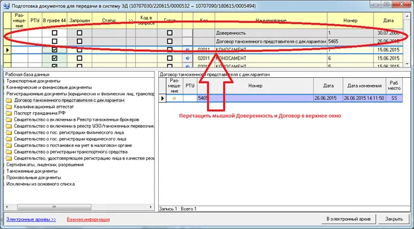Check 'В графе 44' for Доверенность row
This screenshot has height=229, width=414.
54,33
